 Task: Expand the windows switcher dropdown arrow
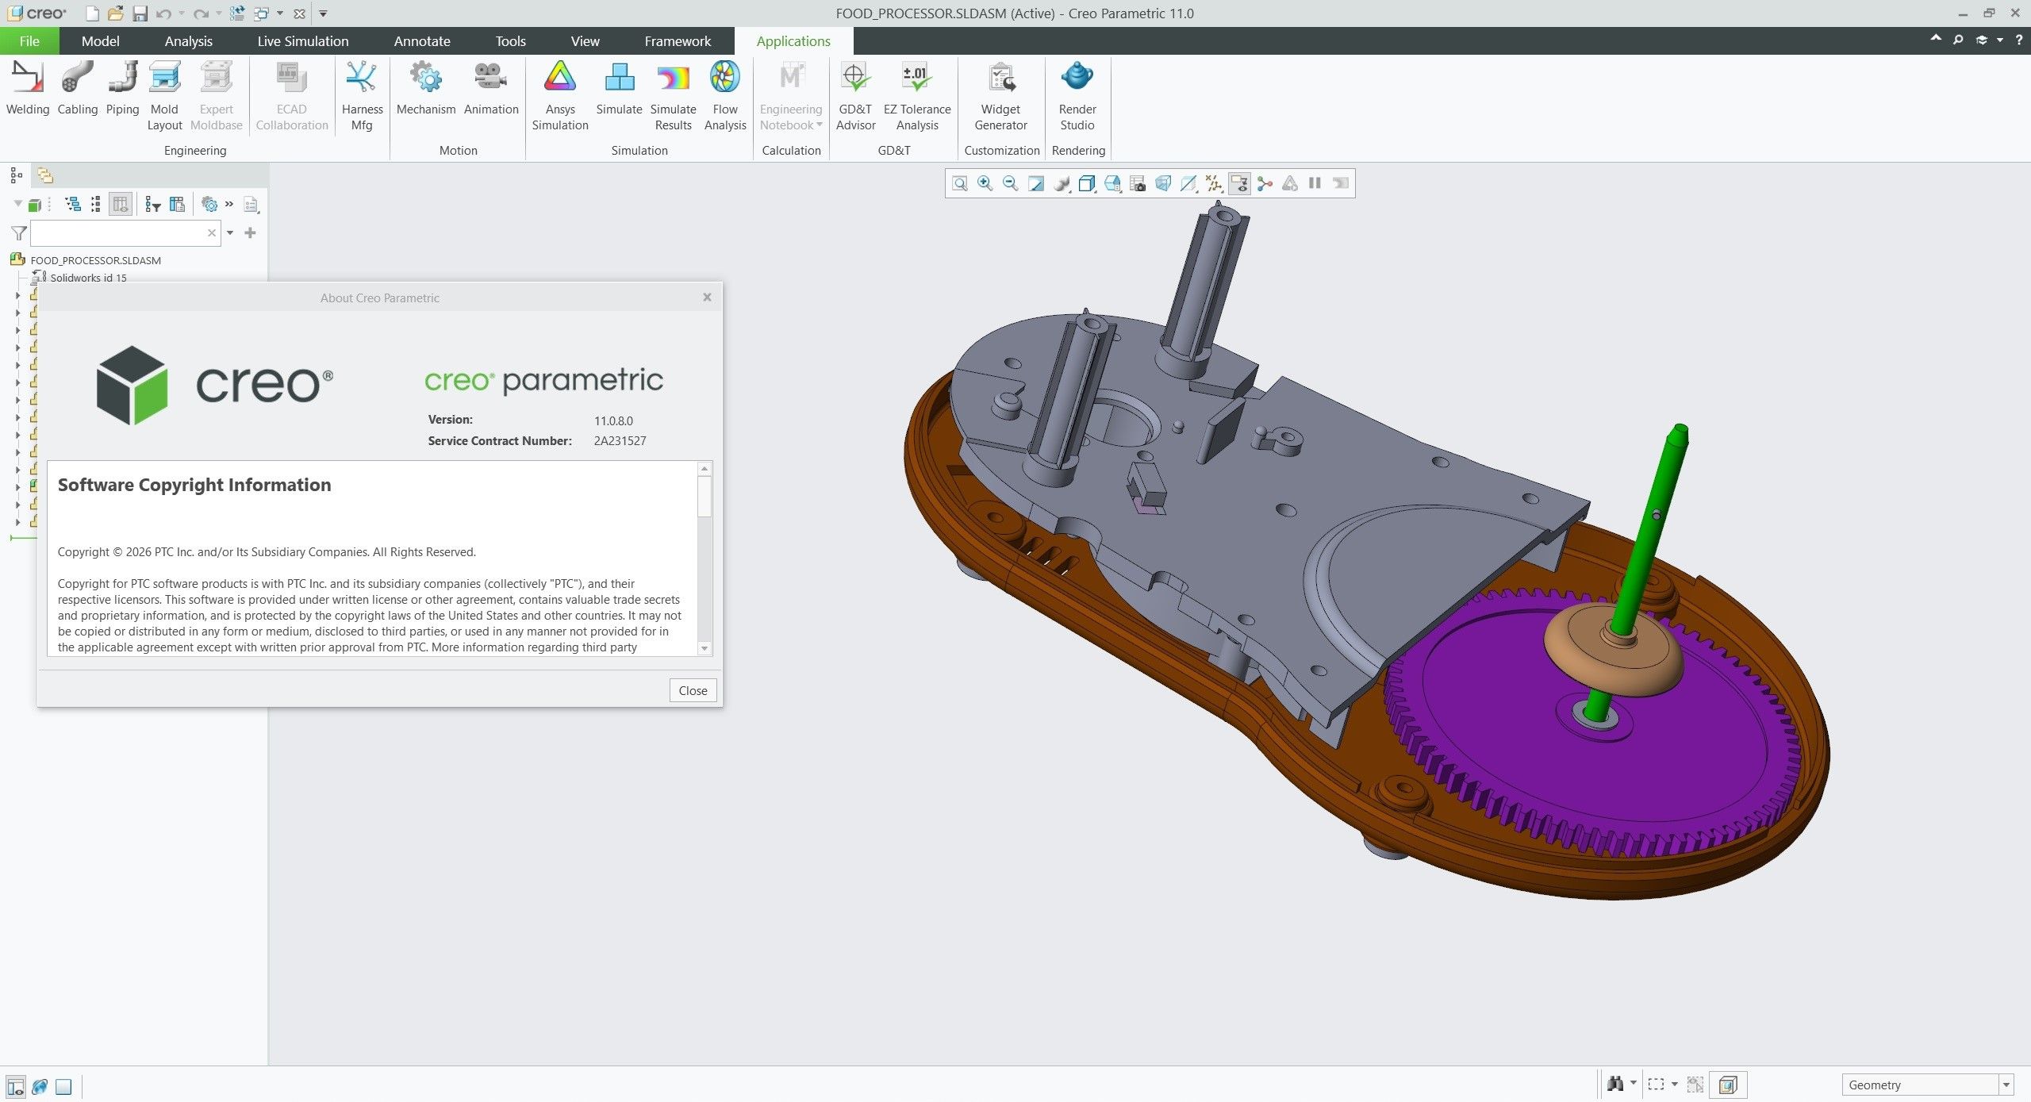pyautogui.click(x=279, y=13)
